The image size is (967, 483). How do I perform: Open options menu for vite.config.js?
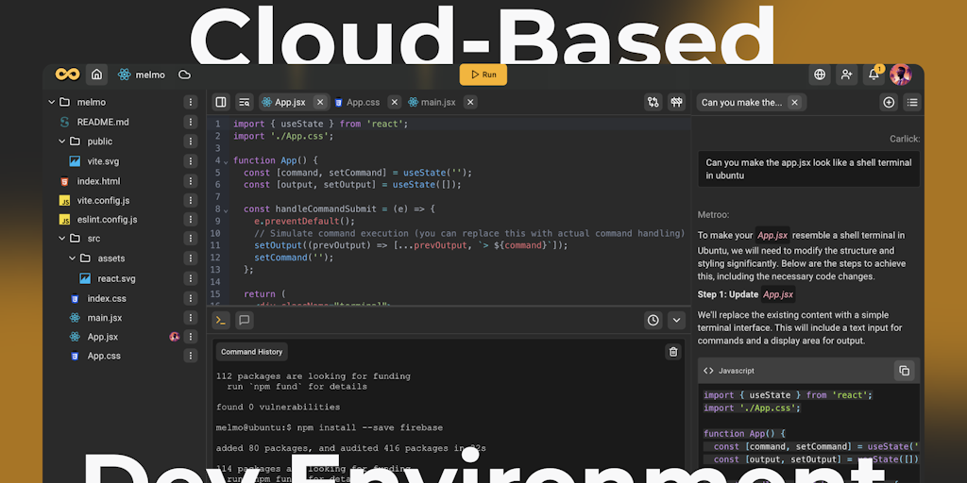point(191,200)
